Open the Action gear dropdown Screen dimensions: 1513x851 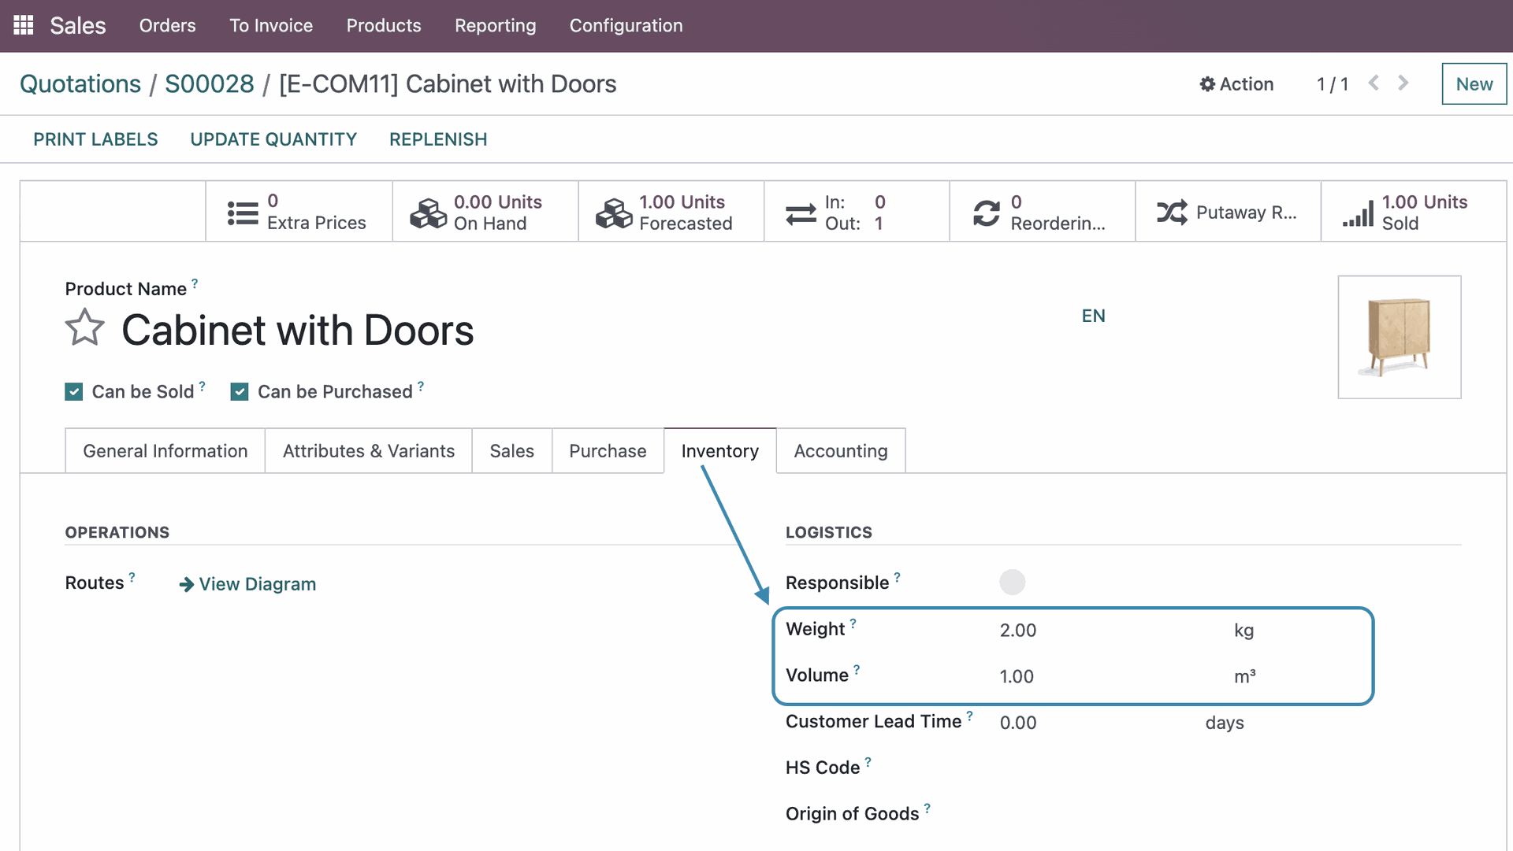pos(1236,84)
